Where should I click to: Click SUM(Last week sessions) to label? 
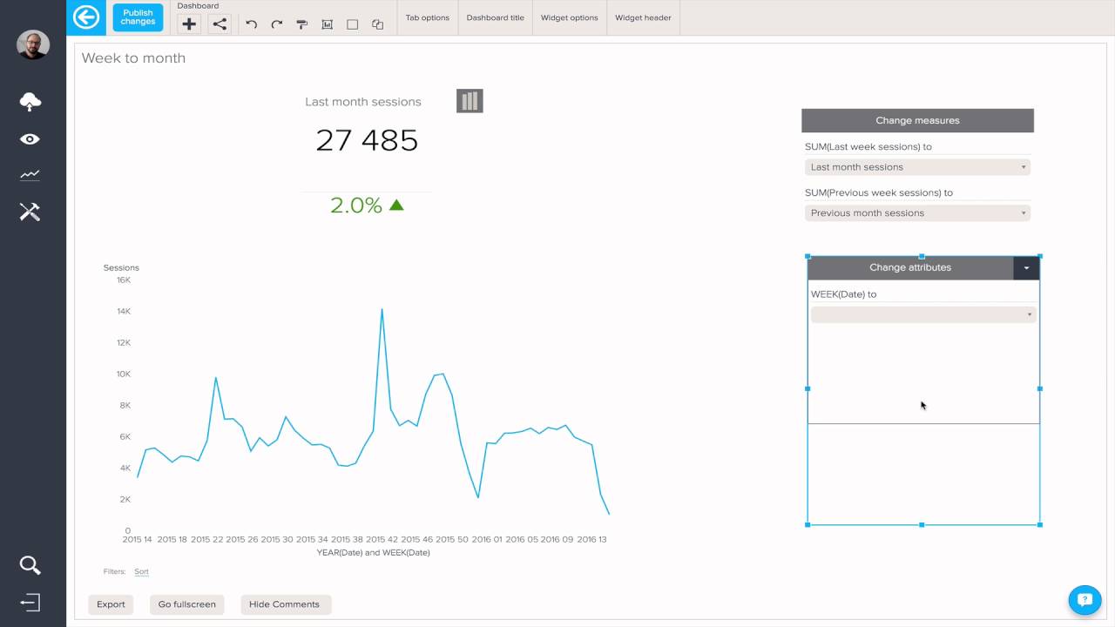click(868, 147)
